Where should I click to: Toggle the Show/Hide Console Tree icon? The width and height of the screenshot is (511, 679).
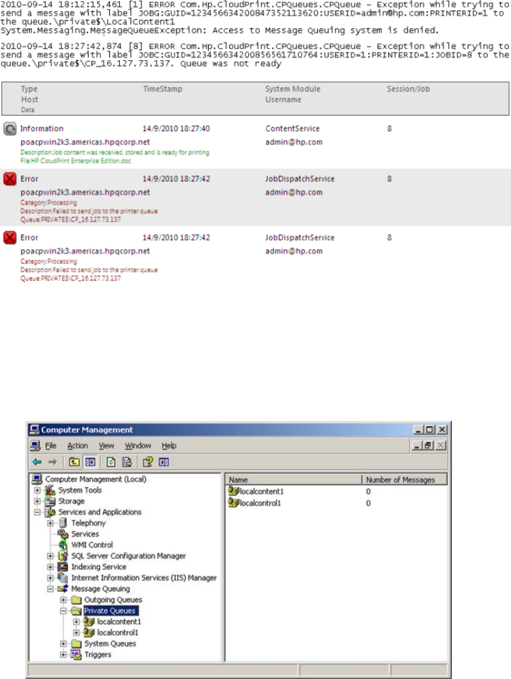pos(90,462)
